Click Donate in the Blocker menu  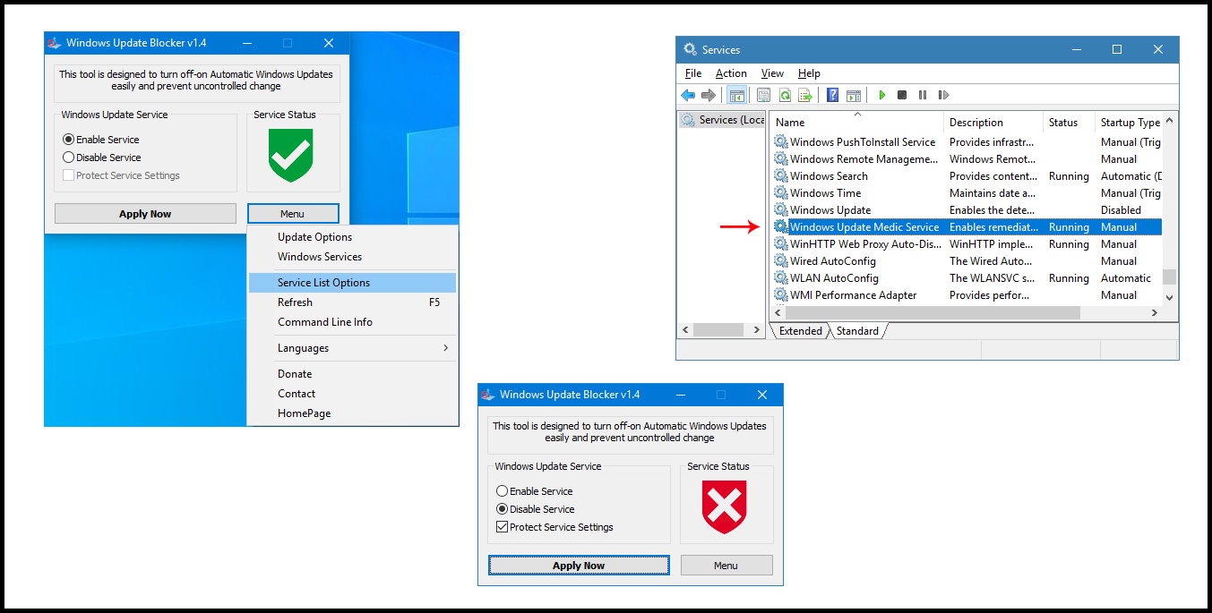[353, 374]
